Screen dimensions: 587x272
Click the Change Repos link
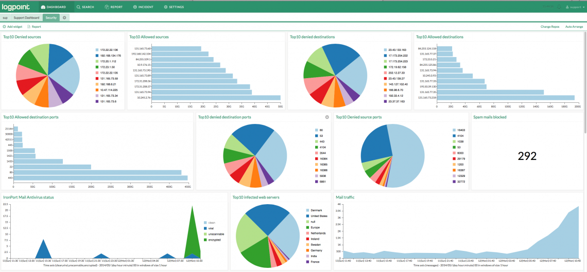[x=550, y=26]
